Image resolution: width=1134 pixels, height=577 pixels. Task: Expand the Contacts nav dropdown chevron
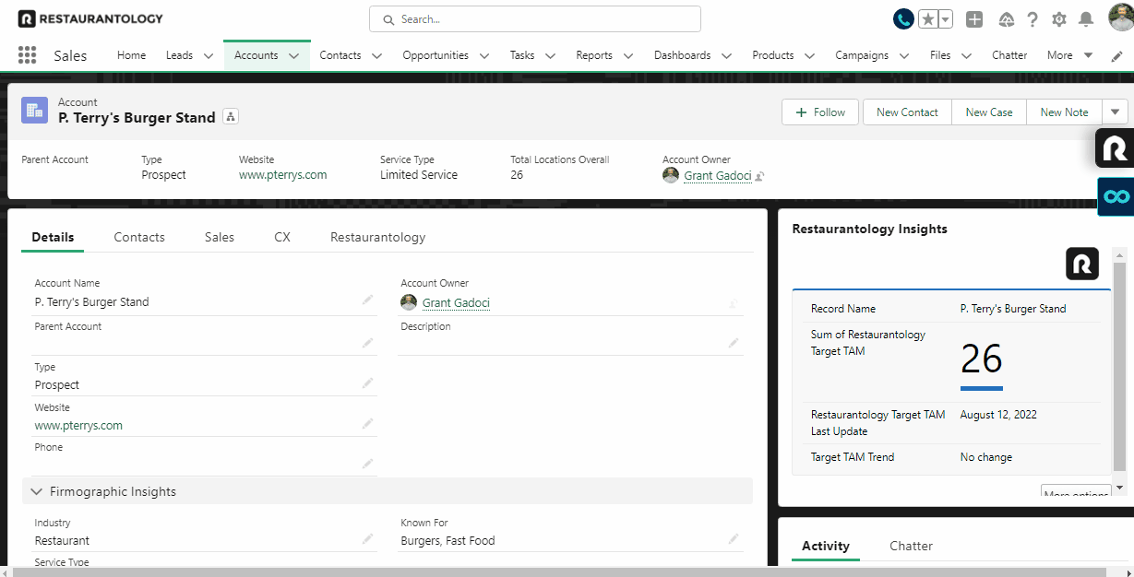376,56
